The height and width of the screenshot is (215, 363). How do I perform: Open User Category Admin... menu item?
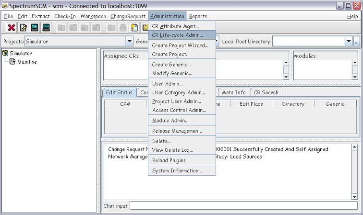pos(182,92)
